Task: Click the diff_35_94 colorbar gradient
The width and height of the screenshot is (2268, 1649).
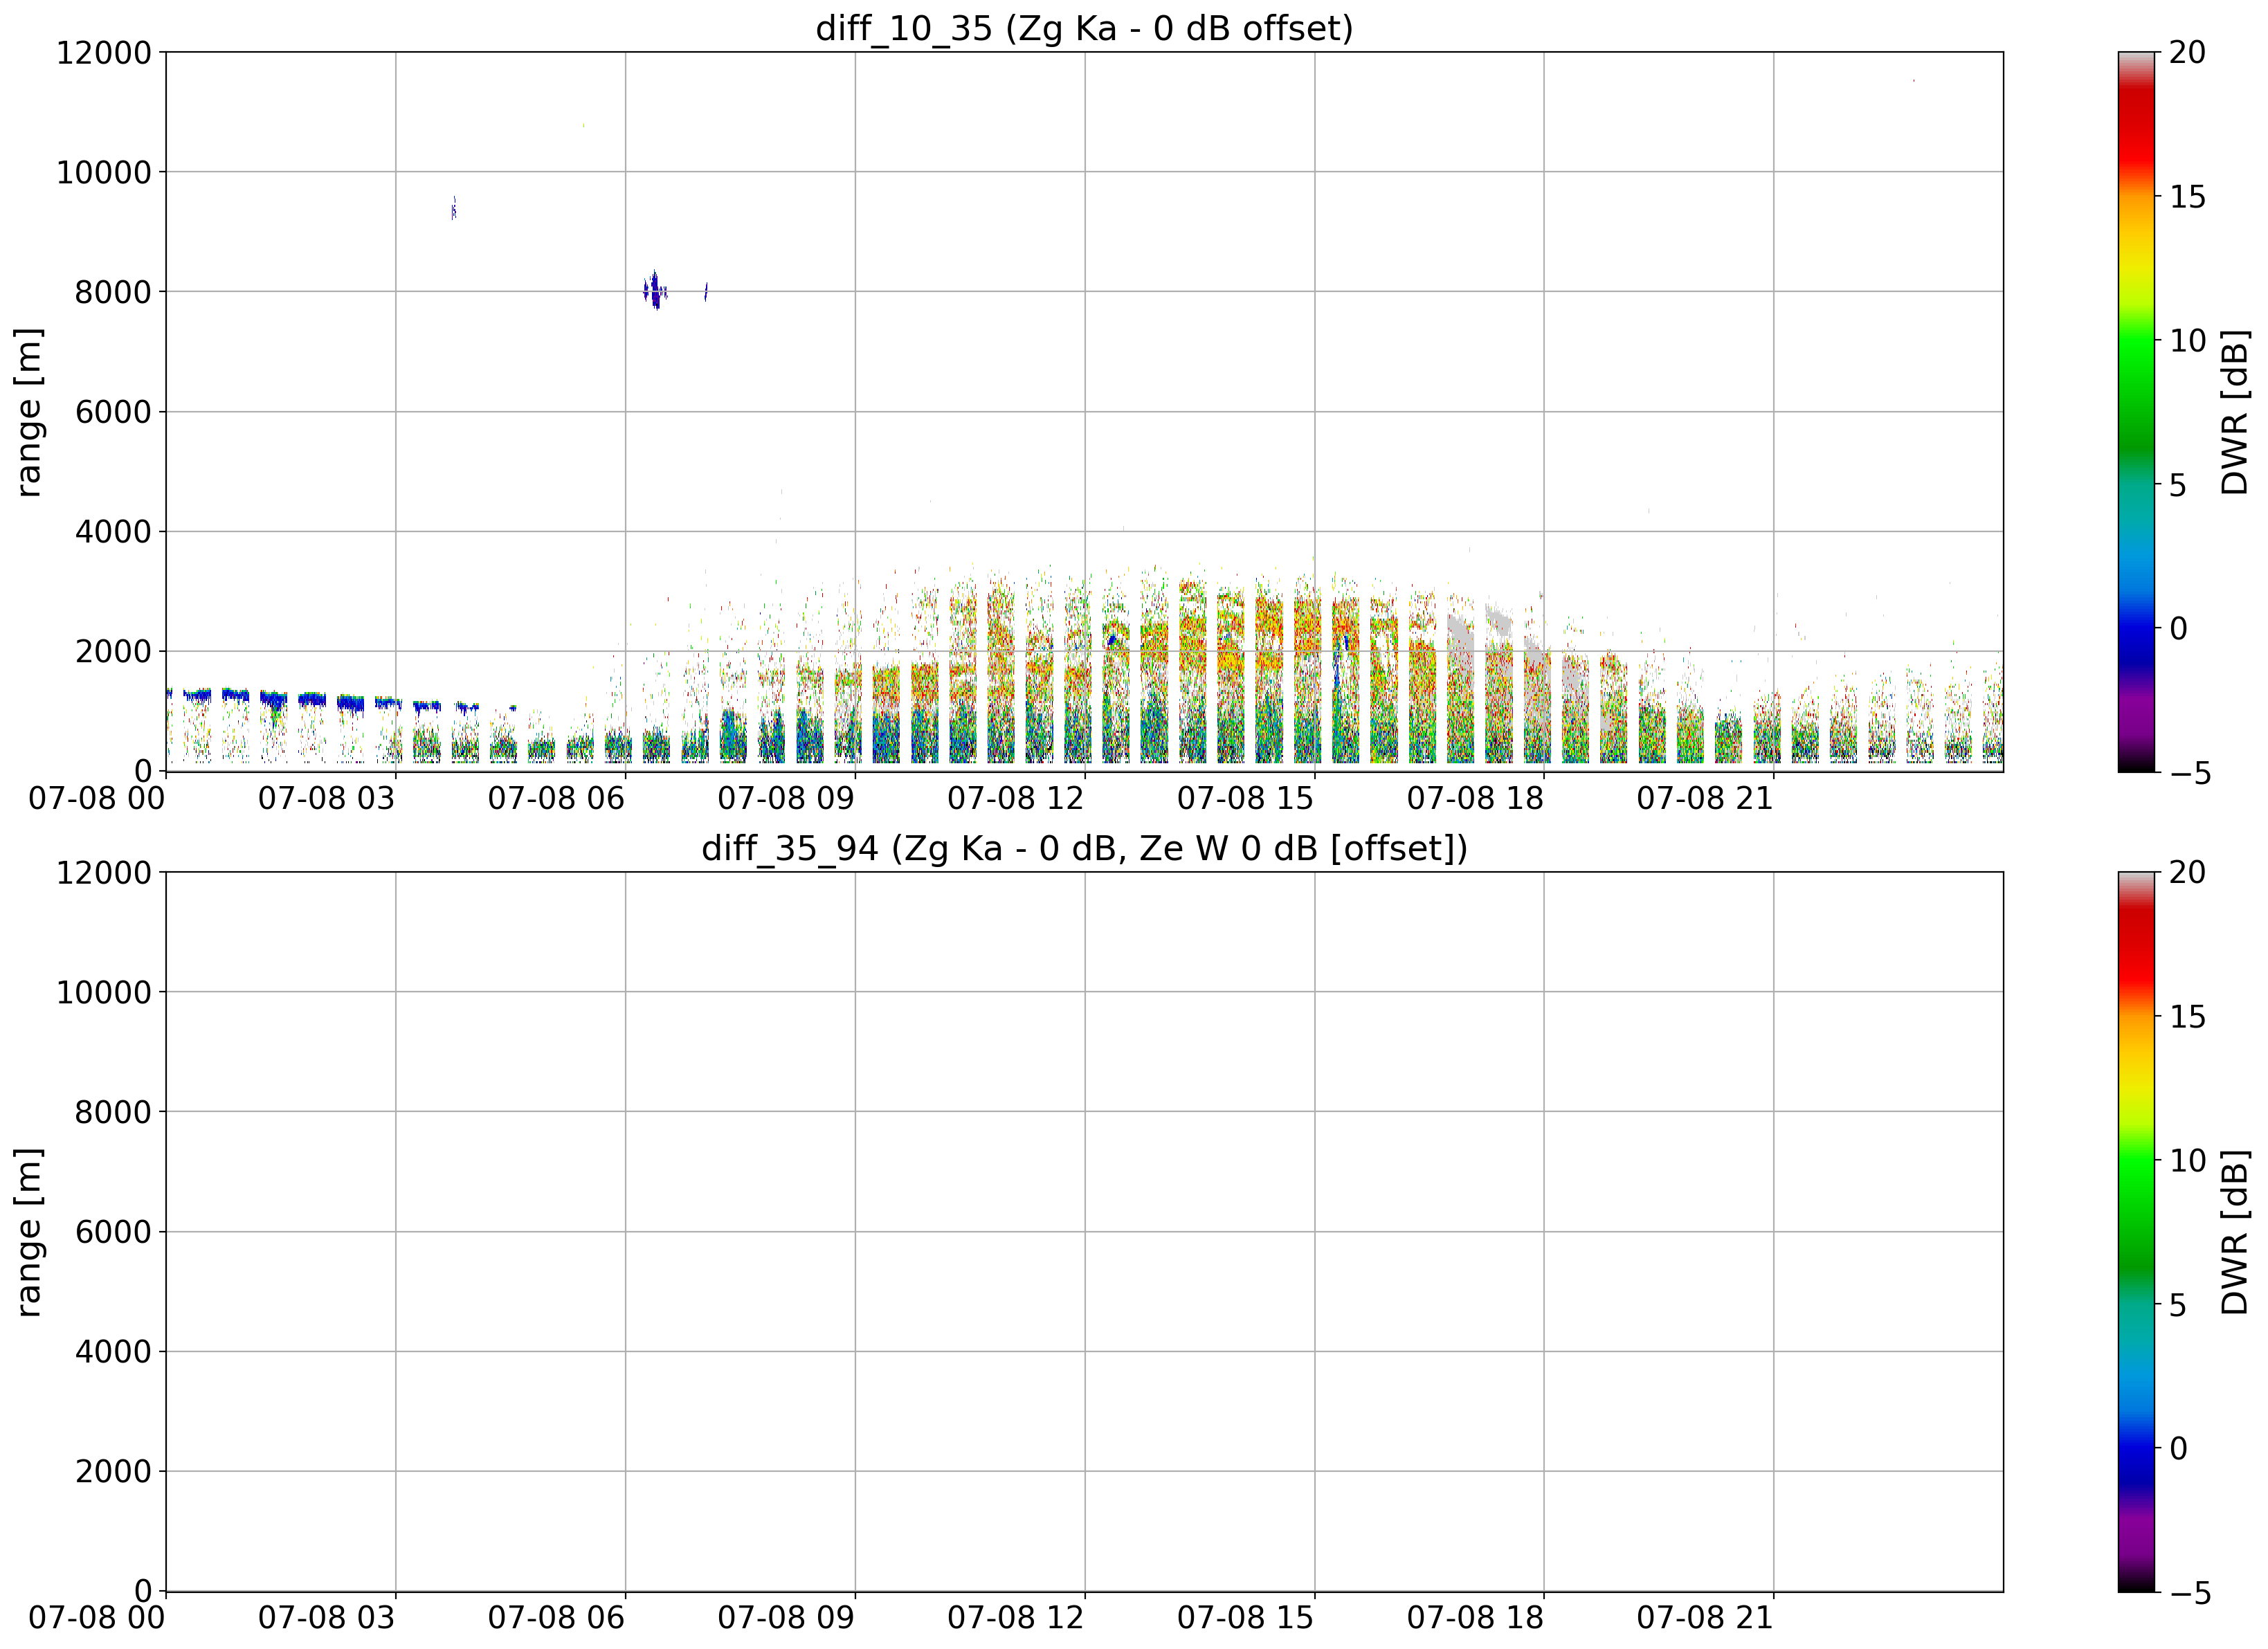Action: (x=2136, y=1232)
